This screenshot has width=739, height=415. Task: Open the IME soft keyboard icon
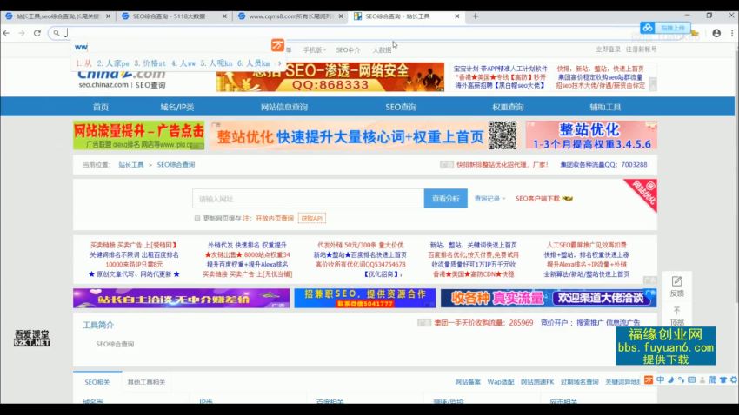point(691,379)
